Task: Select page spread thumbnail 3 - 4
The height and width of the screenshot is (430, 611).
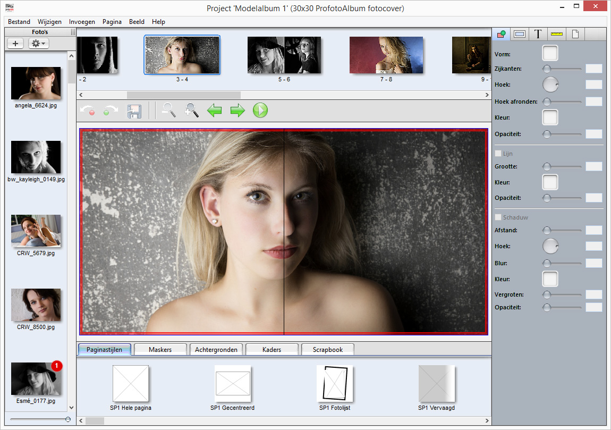Action: 182,55
